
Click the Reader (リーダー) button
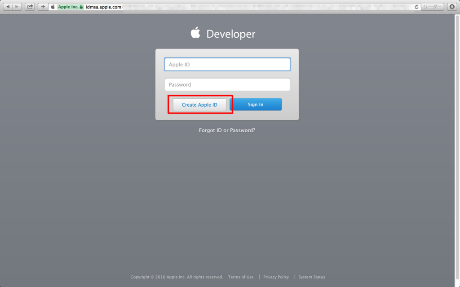tap(433, 7)
